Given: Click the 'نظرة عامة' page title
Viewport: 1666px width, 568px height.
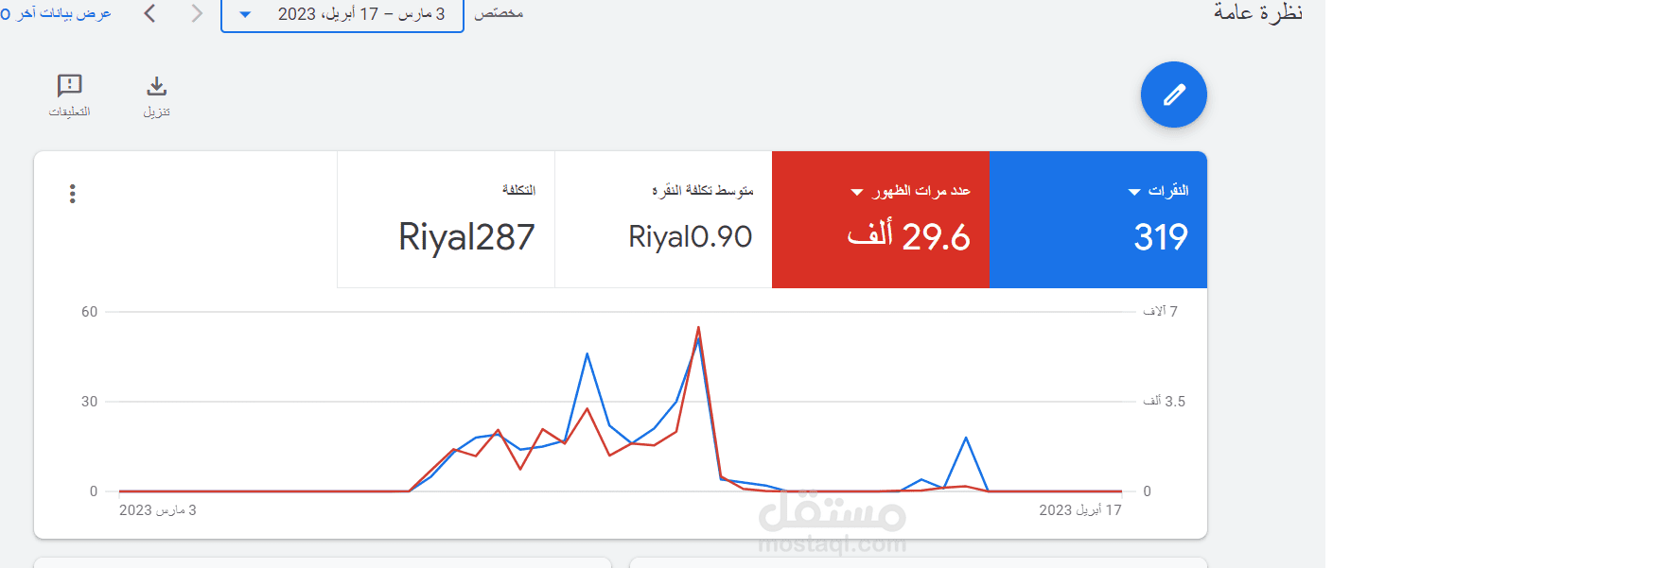Looking at the screenshot, I should (1257, 12).
